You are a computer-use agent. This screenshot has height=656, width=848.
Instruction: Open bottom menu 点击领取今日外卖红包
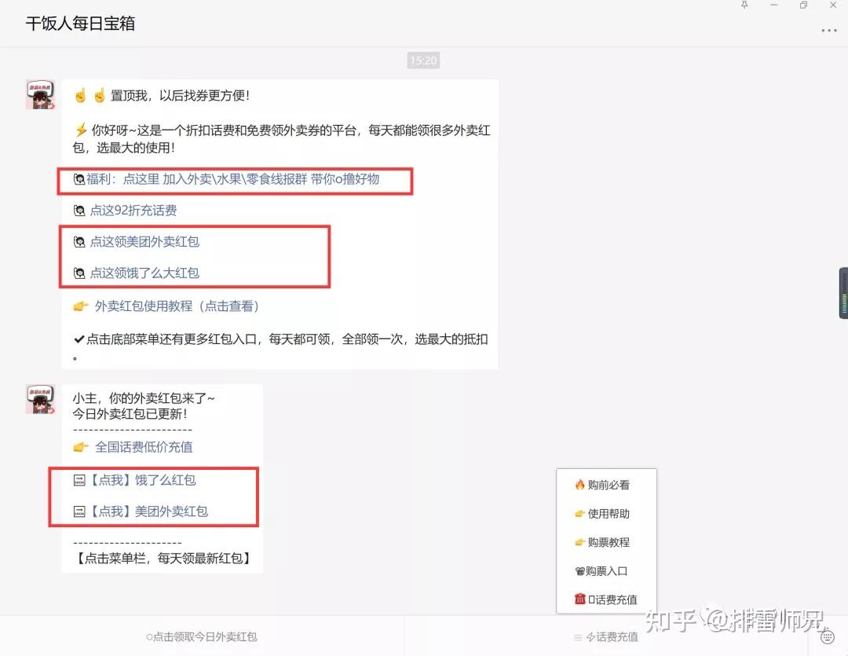tap(202, 637)
